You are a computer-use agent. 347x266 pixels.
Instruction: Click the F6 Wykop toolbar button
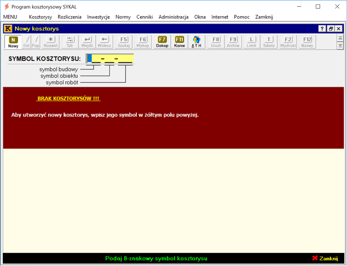143,42
